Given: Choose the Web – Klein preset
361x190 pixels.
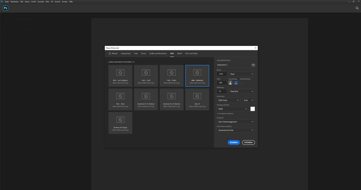Looking at the screenshot, I should click(120, 99).
